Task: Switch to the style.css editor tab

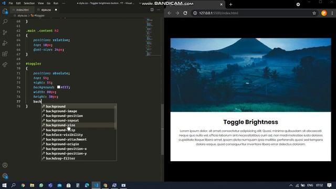Action: tap(46, 10)
